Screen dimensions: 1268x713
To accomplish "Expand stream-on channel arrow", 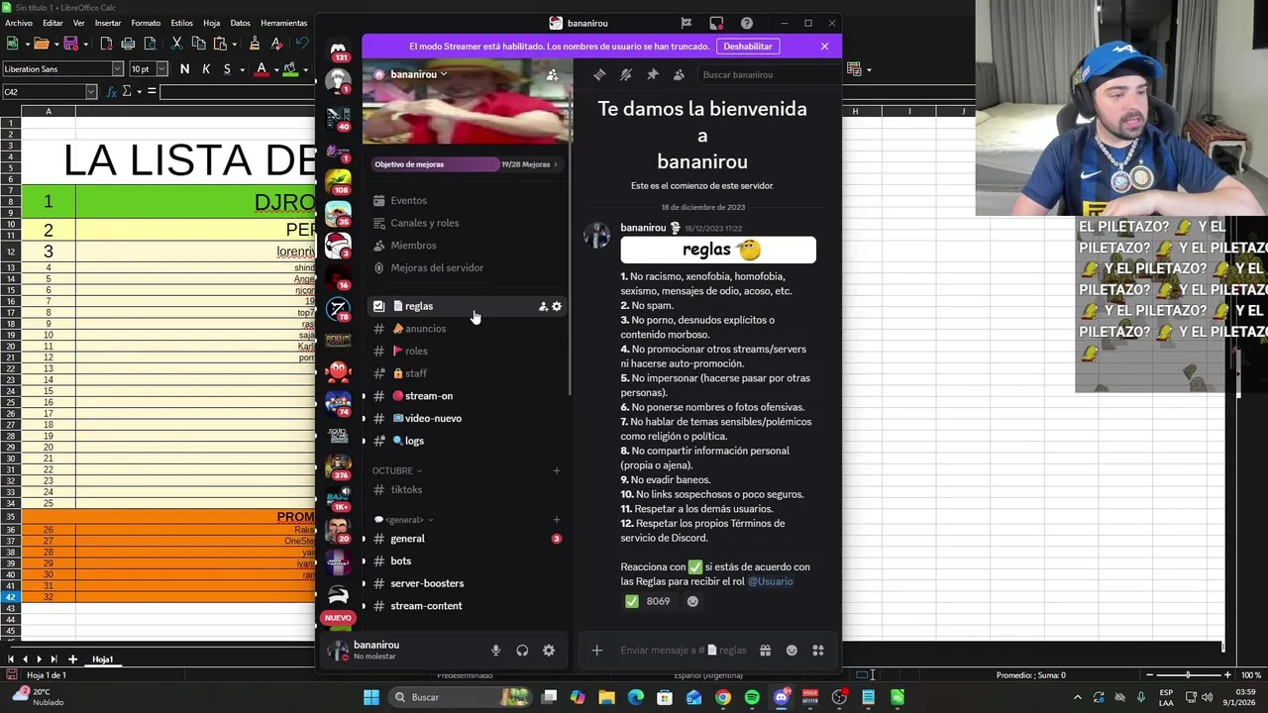I will (x=364, y=396).
